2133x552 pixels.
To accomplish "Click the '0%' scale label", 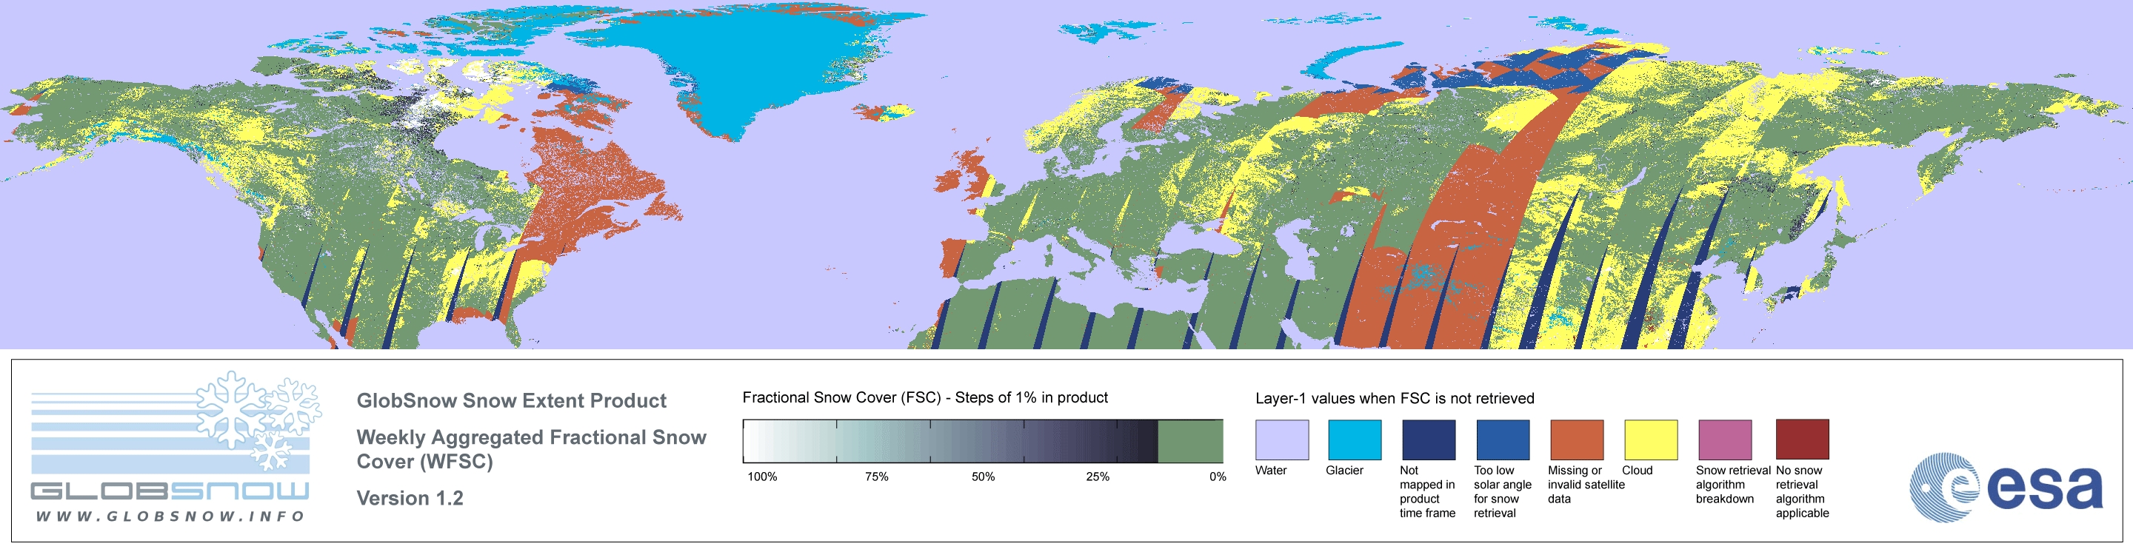I will (x=1217, y=477).
